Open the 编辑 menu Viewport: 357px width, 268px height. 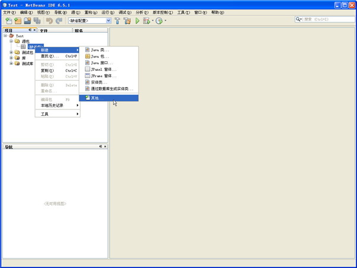pyautogui.click(x=26, y=12)
